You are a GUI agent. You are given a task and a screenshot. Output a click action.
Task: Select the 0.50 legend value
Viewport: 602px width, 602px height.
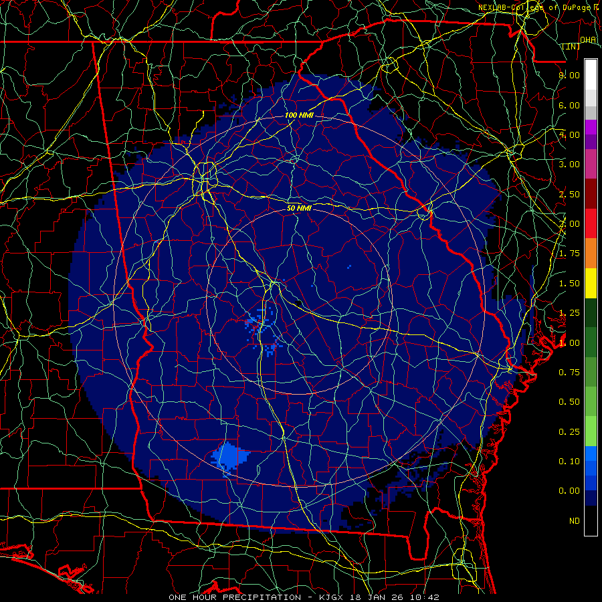pyautogui.click(x=569, y=402)
